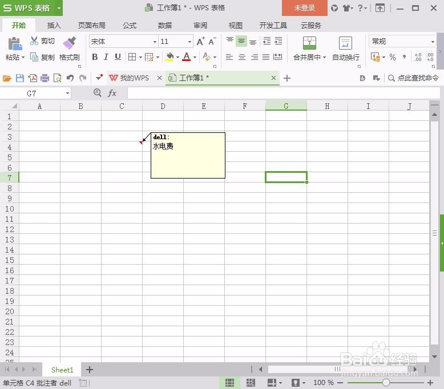Image resolution: width=444 pixels, height=389 pixels.
Task: Click the zoom slider handle
Action: tap(386, 383)
